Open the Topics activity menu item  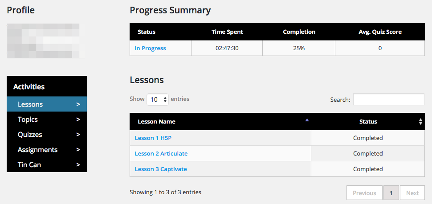28,120
